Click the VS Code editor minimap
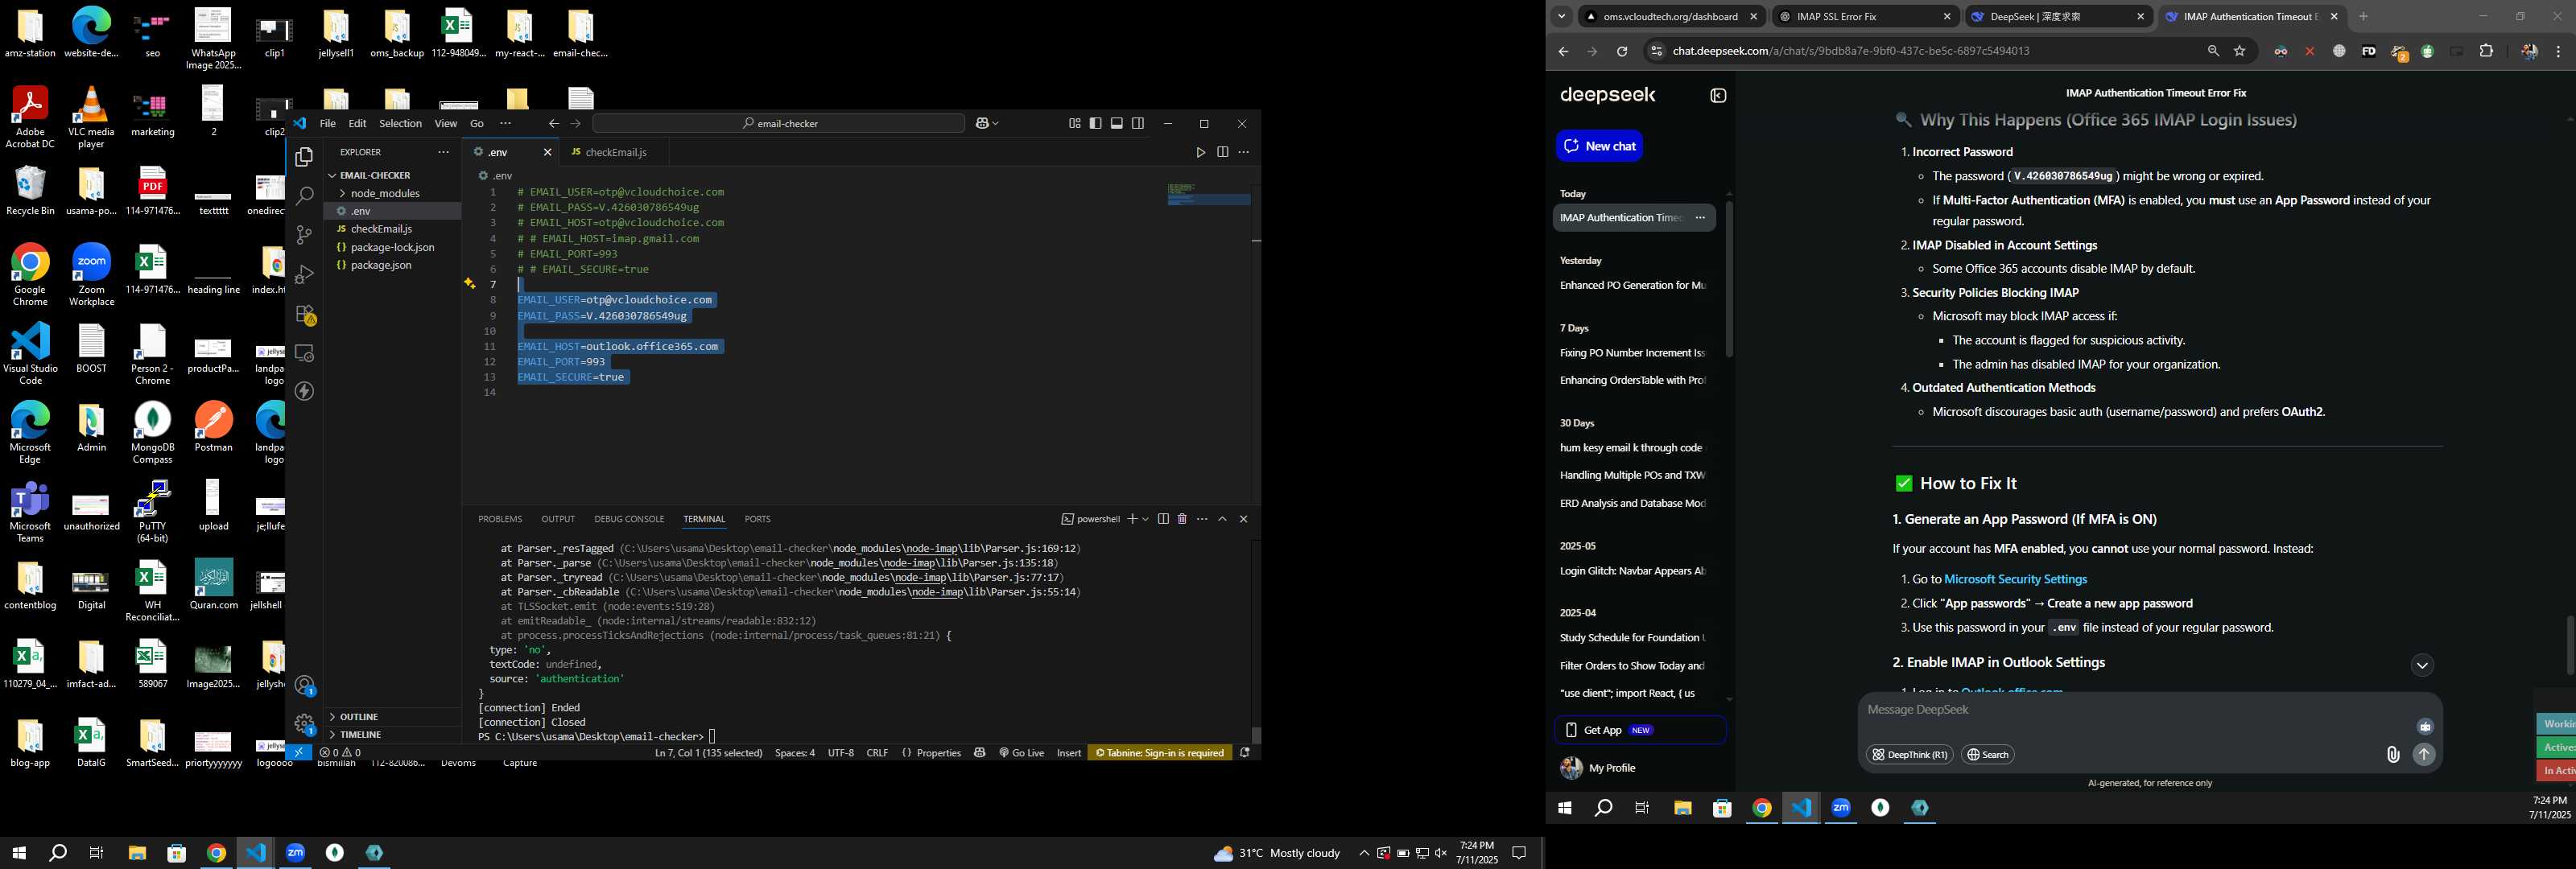Image resolution: width=2576 pixels, height=869 pixels. 1209,194
